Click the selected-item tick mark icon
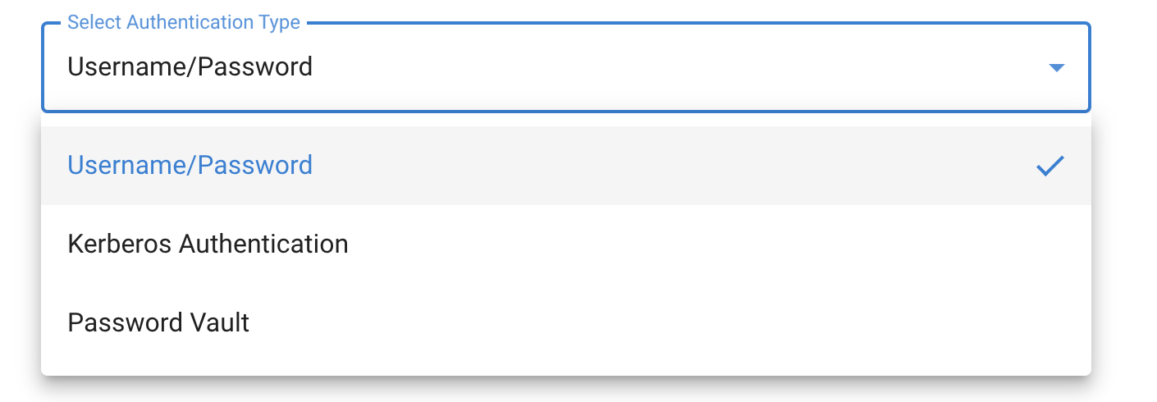This screenshot has height=402, width=1157. coord(1050,166)
